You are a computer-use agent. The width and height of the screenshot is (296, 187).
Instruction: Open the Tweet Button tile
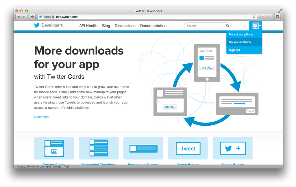tap(188, 148)
